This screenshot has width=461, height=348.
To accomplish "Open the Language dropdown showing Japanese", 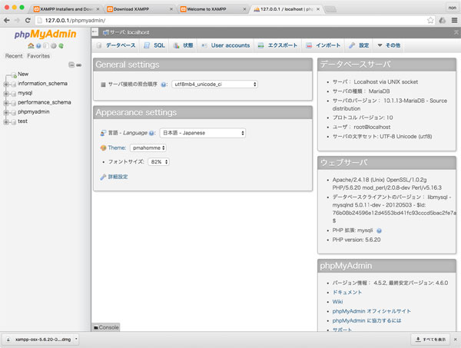I will click(203, 133).
